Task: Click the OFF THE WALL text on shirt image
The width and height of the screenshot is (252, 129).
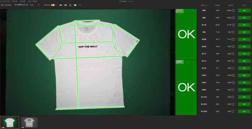Action: click(88, 47)
